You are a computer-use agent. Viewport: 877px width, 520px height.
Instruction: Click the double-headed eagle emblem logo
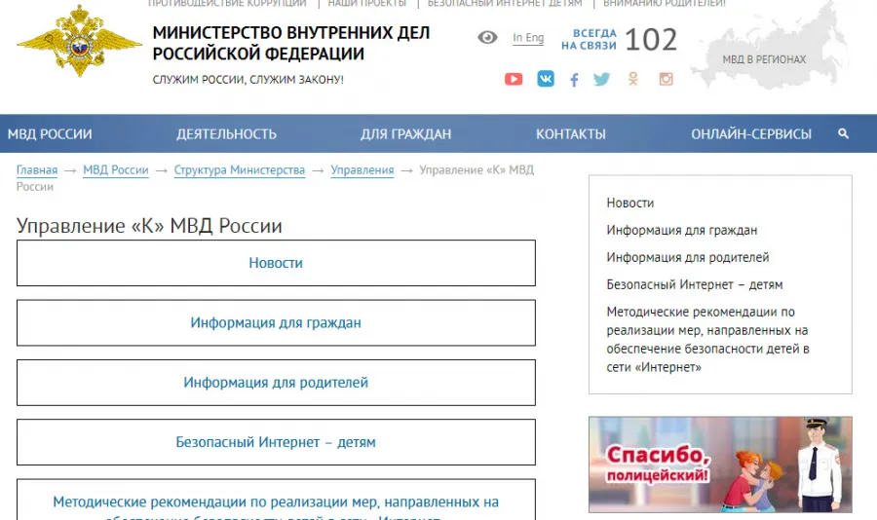(x=79, y=41)
